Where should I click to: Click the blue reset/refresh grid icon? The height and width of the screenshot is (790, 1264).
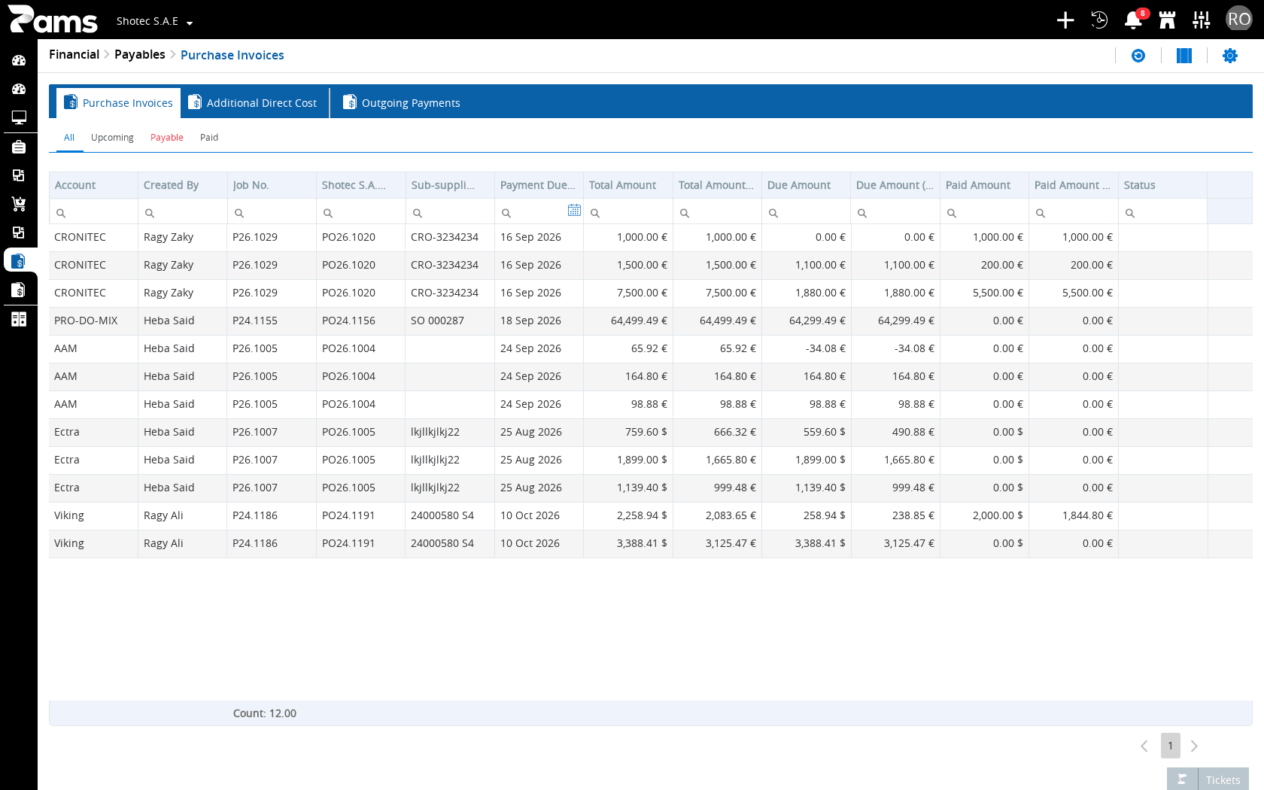click(1138, 56)
